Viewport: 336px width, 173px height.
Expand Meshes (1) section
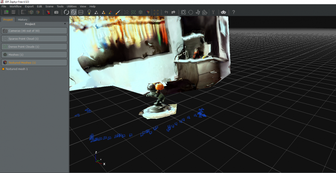tap(34, 55)
